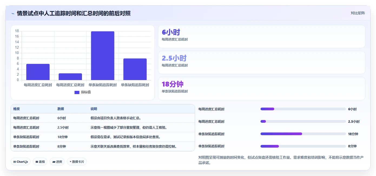Open the Chart.js chip
Screen dimensions: 376x176
click(21, 162)
